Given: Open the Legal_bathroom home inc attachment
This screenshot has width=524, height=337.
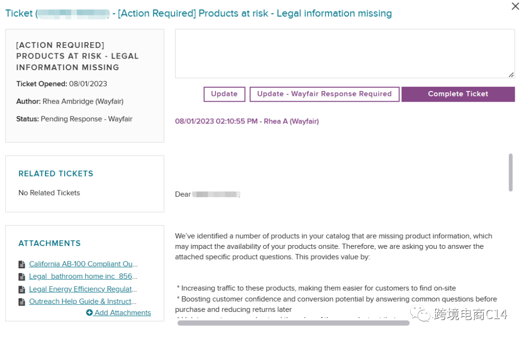Looking at the screenshot, I should 83,276.
